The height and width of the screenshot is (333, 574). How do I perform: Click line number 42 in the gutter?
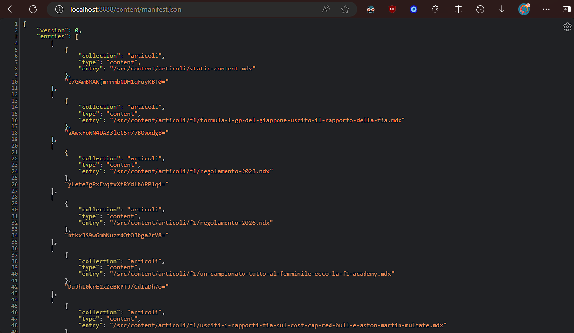(x=15, y=287)
